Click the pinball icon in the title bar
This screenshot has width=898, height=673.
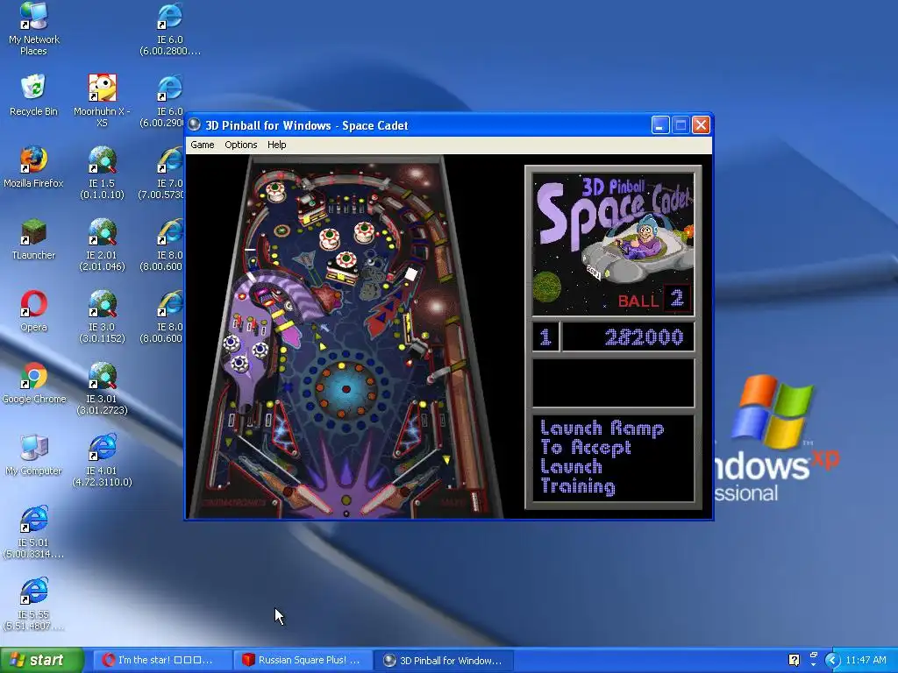195,124
